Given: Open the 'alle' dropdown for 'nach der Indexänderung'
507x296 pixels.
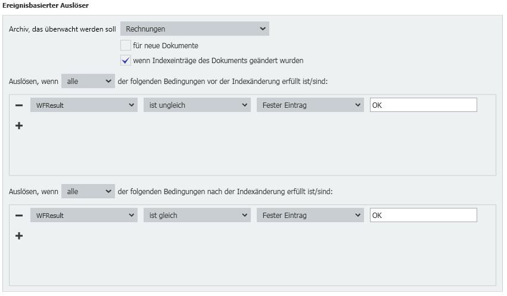Looking at the screenshot, I should click(x=88, y=191).
